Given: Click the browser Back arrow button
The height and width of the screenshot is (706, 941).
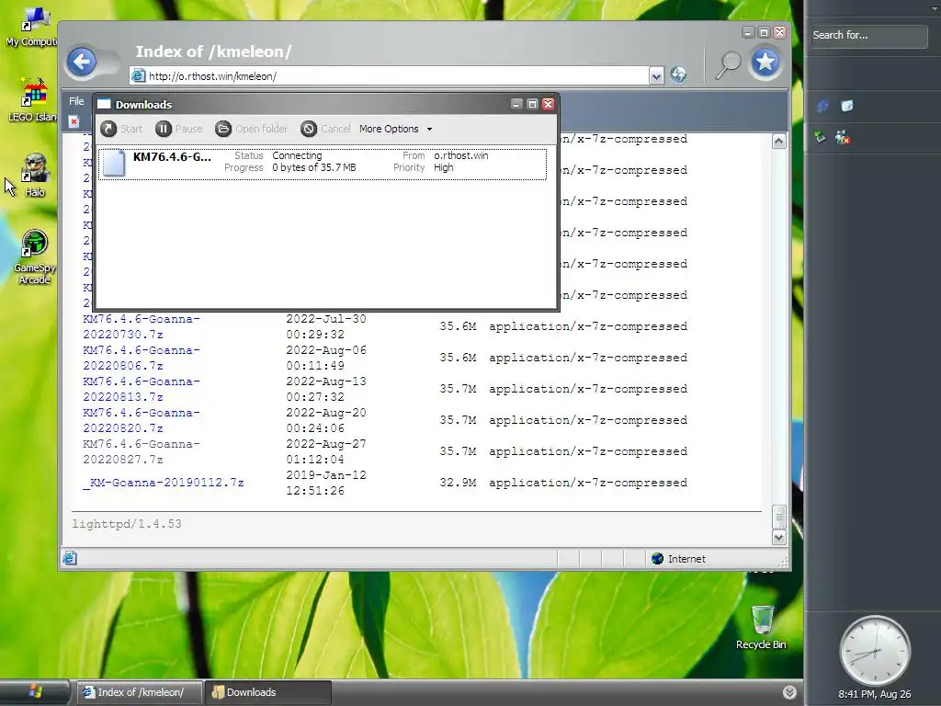Looking at the screenshot, I should 82,62.
